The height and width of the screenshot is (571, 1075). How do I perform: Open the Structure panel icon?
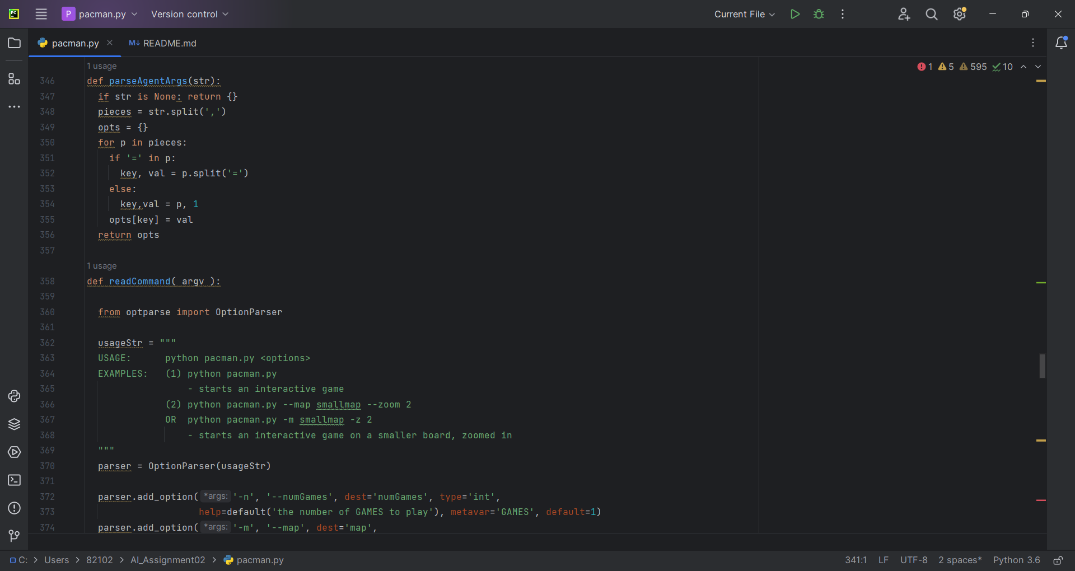14,79
